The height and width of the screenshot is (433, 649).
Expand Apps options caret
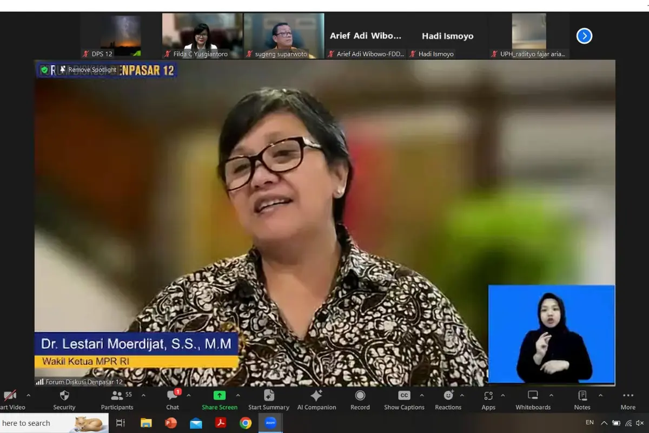pyautogui.click(x=502, y=395)
